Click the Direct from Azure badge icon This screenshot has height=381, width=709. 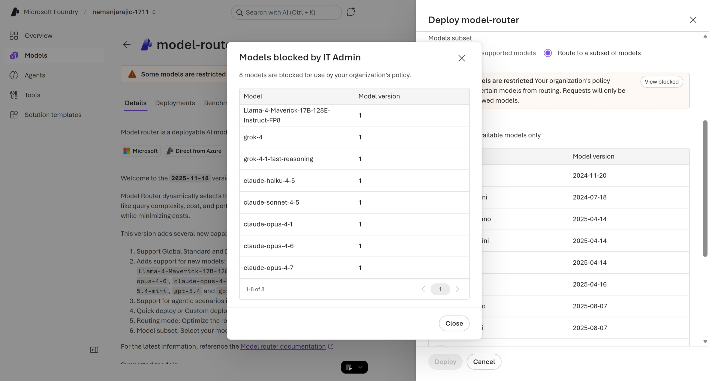pos(170,151)
